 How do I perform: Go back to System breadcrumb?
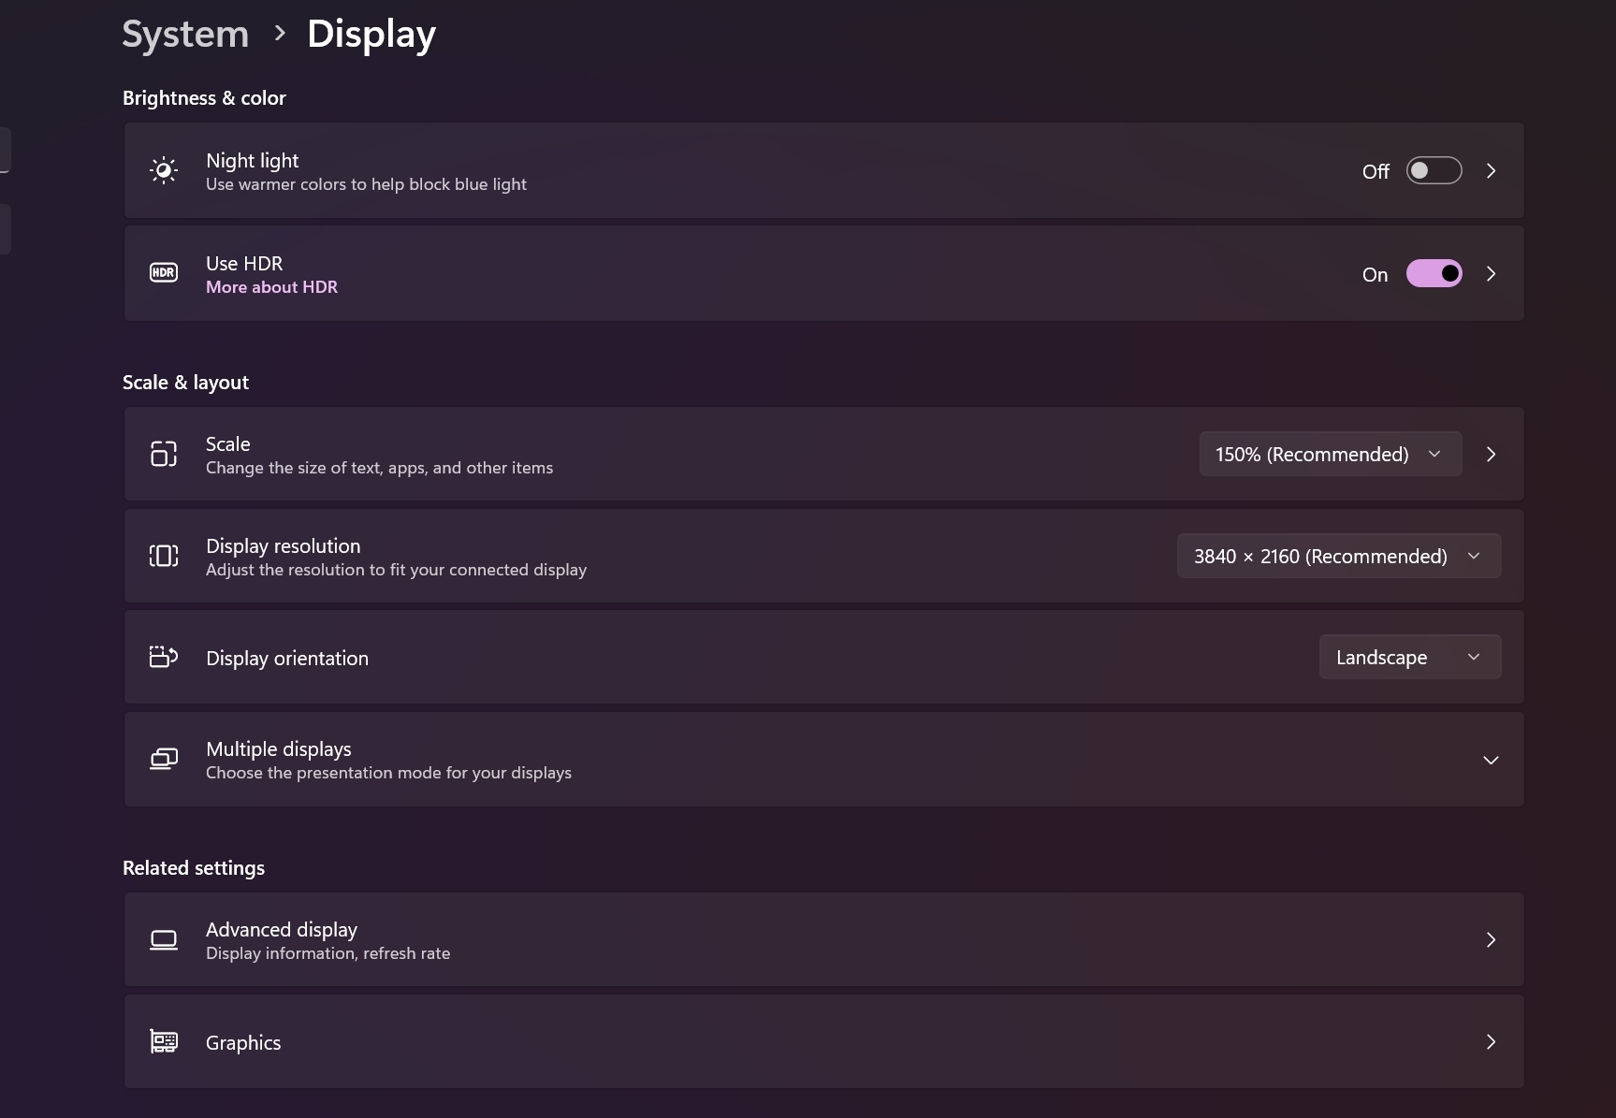[185, 34]
